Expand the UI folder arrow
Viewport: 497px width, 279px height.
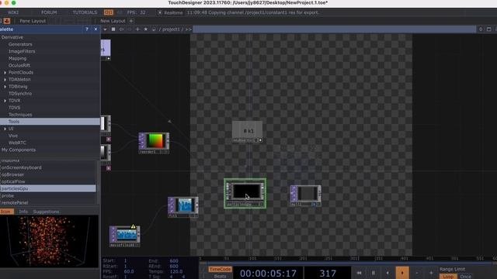click(x=5, y=129)
